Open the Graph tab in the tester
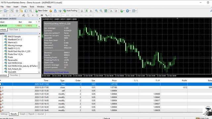 [23, 114]
